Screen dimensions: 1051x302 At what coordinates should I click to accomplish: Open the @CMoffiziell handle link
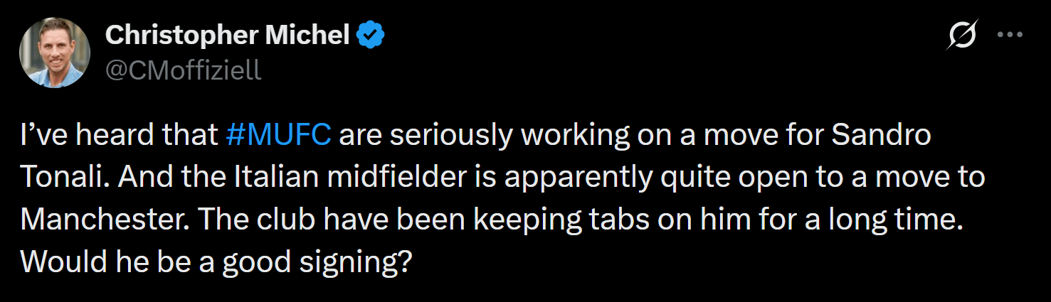[x=183, y=70]
